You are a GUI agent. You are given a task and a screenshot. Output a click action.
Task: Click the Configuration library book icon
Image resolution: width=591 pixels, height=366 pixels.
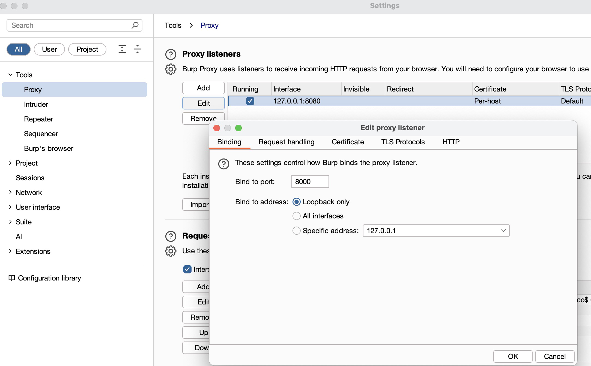tap(12, 278)
